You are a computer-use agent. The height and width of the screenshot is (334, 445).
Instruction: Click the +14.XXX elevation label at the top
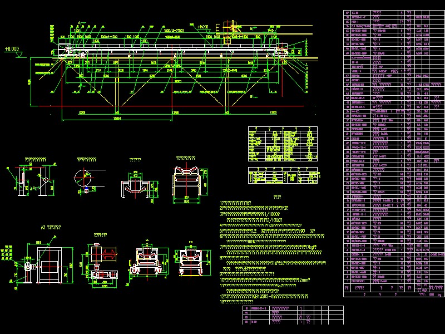pos(202,27)
